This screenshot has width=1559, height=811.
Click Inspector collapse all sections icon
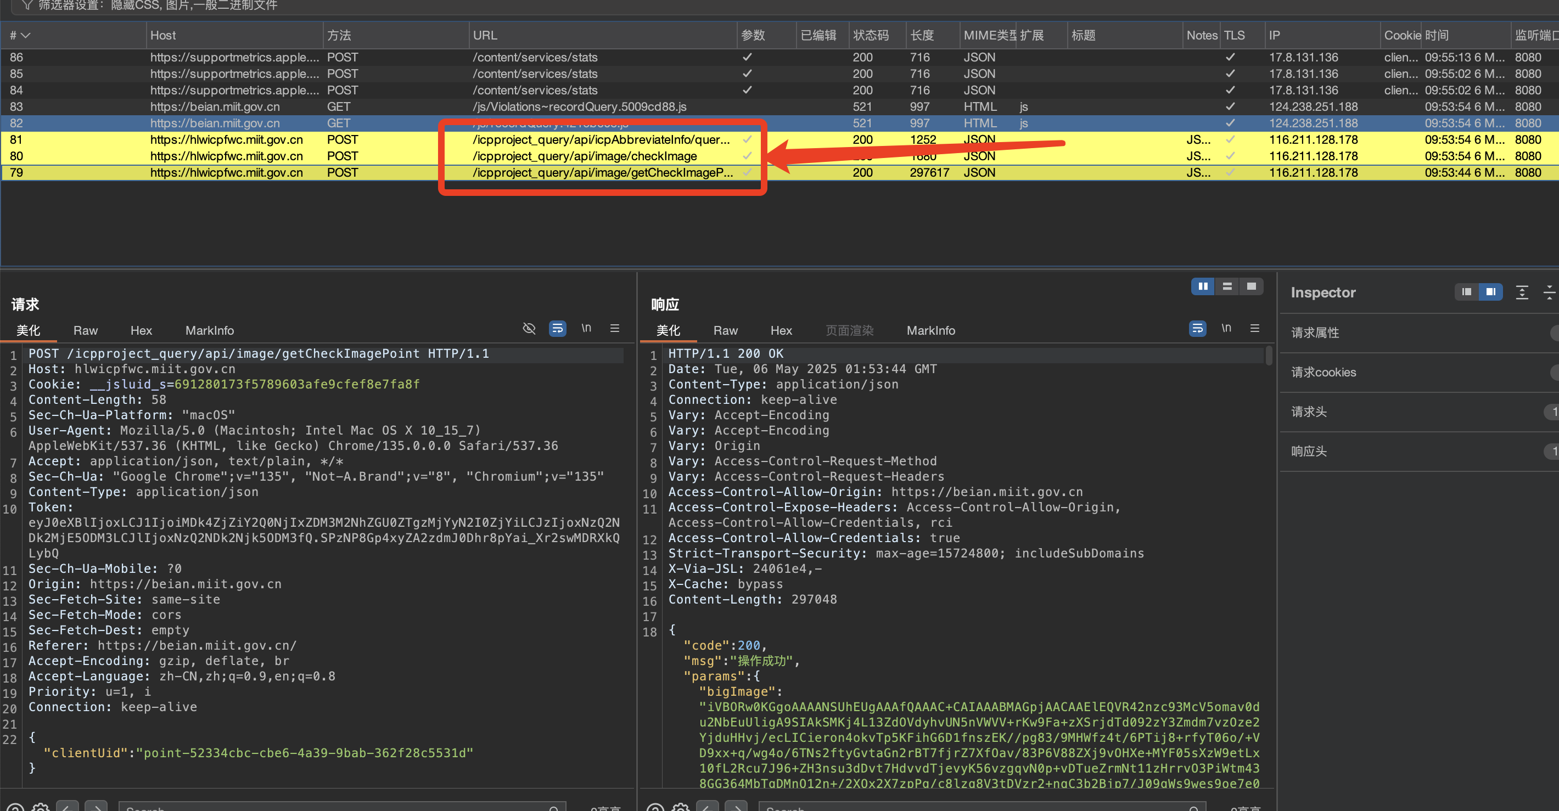tap(1549, 292)
